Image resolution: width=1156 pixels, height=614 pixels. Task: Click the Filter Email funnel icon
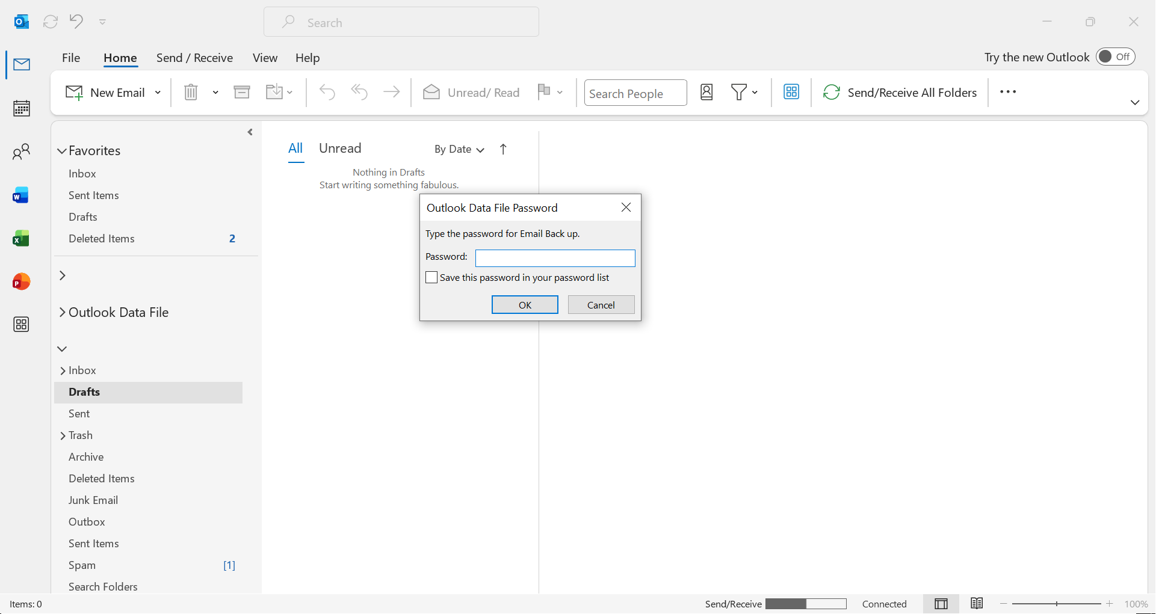pyautogui.click(x=739, y=92)
